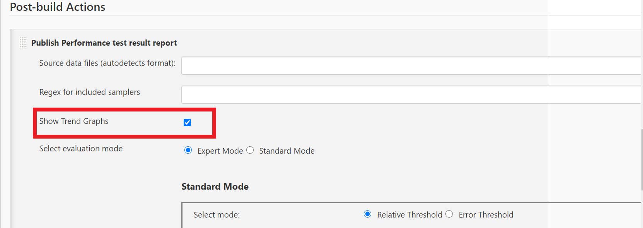Screen dimensions: 643x228
Task: Click the Expert Mode option label text
Action: pyautogui.click(x=220, y=151)
